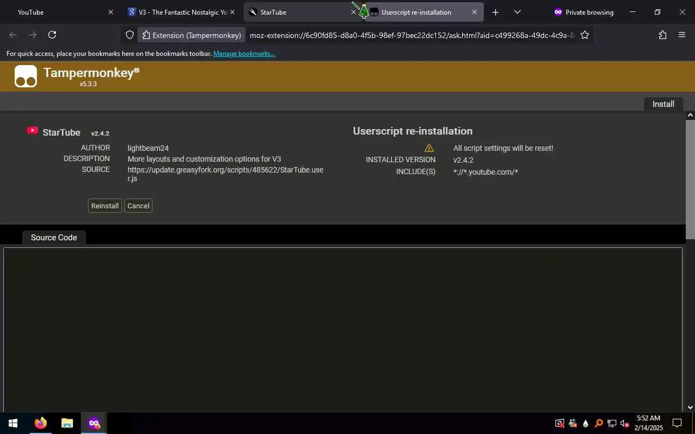Open the Windows Start menu
Screen dimensions: 695x434
[x=13, y=423]
